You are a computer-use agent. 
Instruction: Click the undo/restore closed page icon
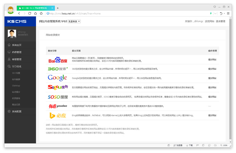point(221,13)
